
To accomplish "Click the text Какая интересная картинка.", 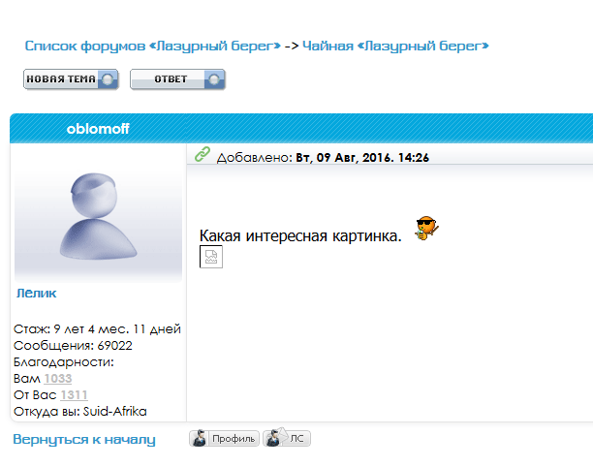I will tap(300, 236).
